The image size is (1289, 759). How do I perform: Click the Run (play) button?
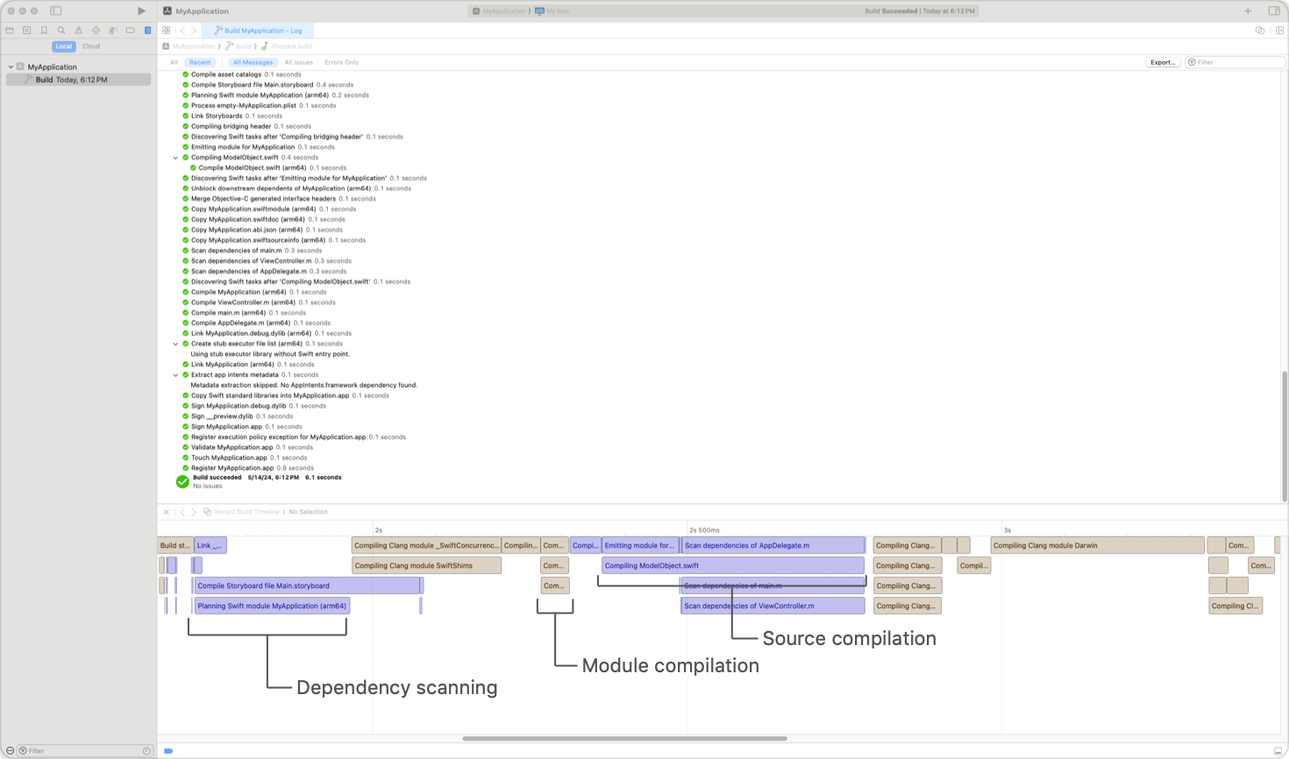pyautogui.click(x=141, y=11)
